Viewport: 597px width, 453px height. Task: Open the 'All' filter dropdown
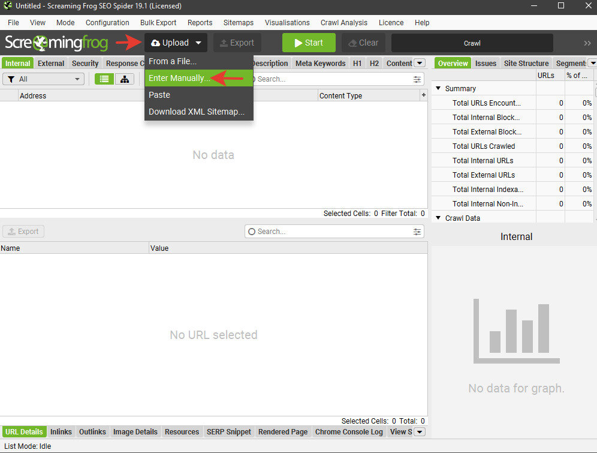click(x=43, y=79)
